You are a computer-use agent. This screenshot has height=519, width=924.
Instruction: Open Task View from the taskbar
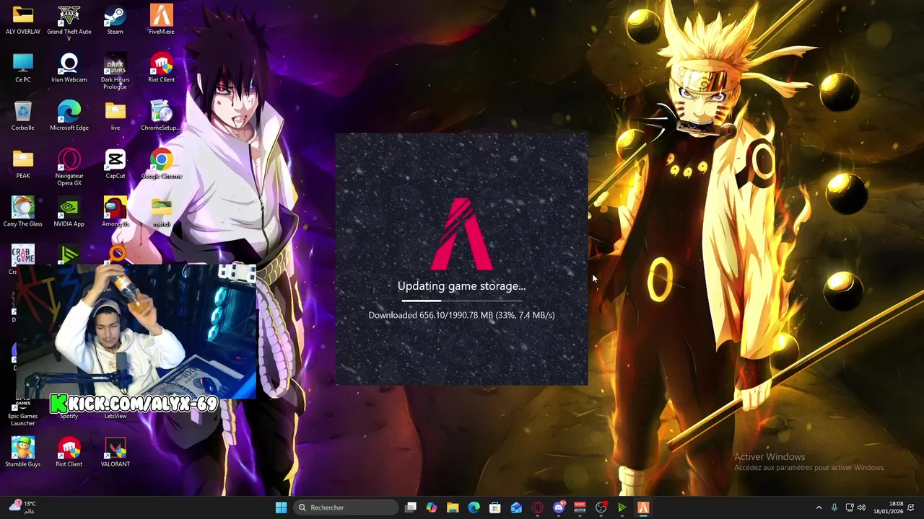click(411, 507)
